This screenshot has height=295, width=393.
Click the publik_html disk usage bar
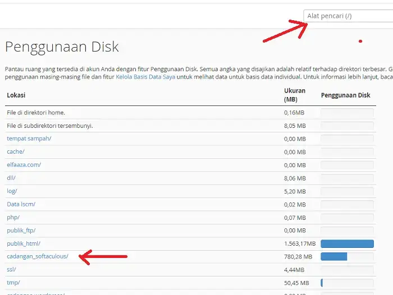coord(347,243)
